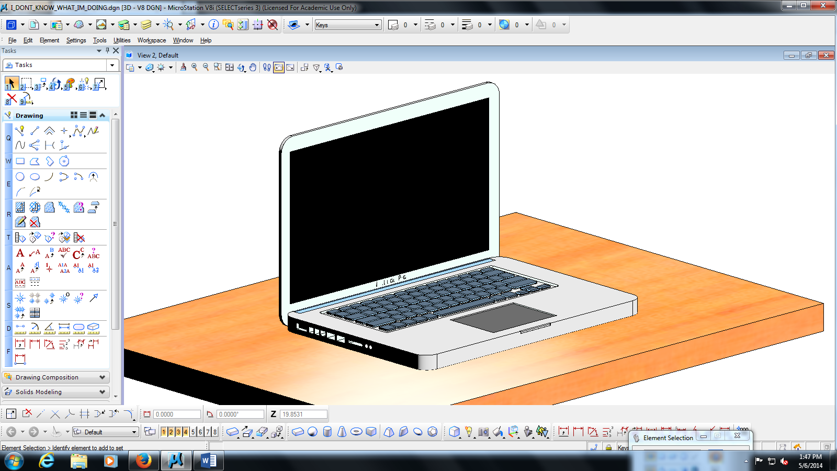The image size is (837, 471).
Task: Select the Place Circle tool
Action: (20, 177)
